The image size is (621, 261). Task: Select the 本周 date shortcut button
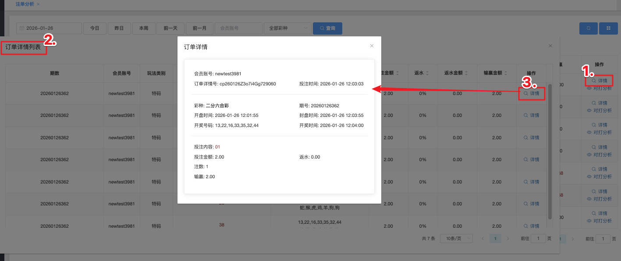click(144, 28)
